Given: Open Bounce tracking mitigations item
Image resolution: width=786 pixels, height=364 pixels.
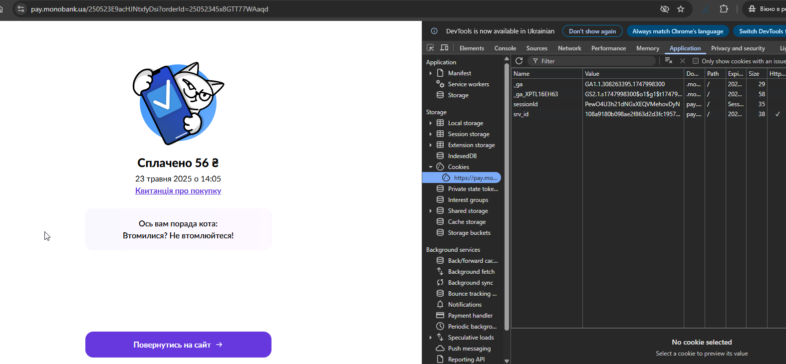Looking at the screenshot, I should (472, 294).
